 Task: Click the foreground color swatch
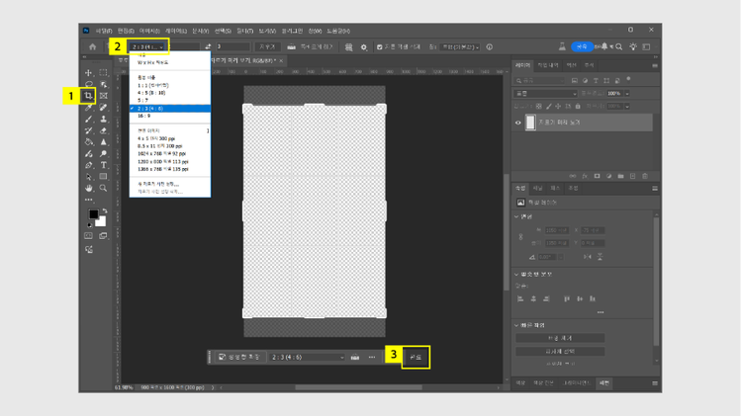(93, 214)
